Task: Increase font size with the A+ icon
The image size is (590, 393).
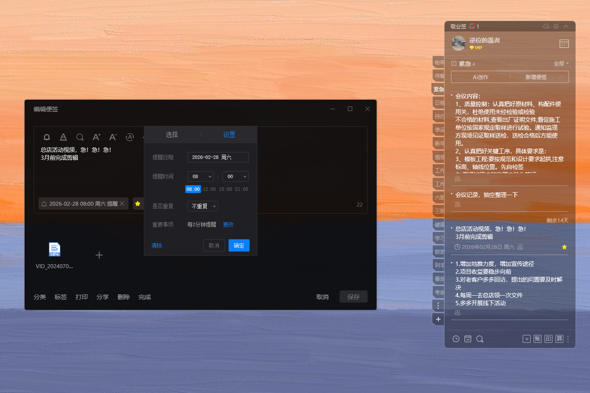Action: pos(96,137)
